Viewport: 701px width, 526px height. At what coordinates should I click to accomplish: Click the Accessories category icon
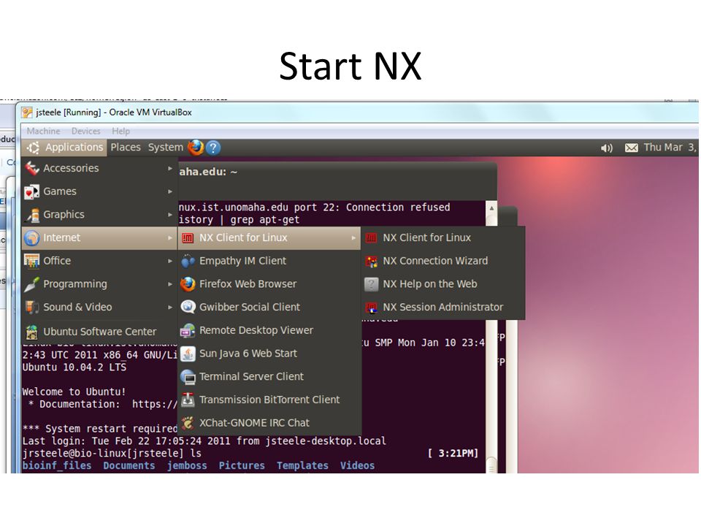[31, 169]
